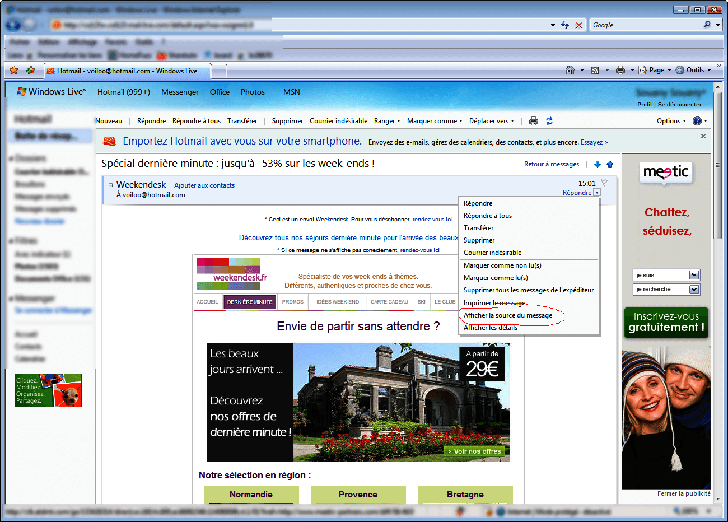Image resolution: width=728 pixels, height=522 pixels.
Task: Click the envelope icon in banner
Action: (110, 141)
